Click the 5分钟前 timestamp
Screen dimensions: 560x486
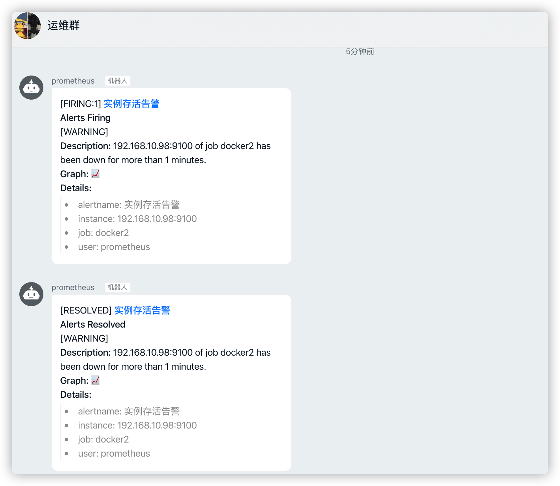pyautogui.click(x=359, y=51)
